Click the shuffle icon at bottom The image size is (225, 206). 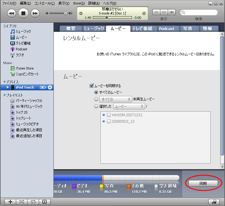pyautogui.click(x=22, y=202)
